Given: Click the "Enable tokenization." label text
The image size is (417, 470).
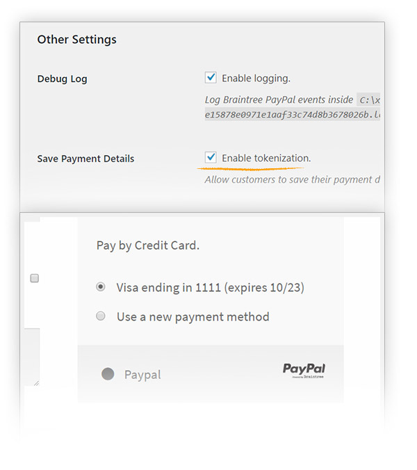Looking at the screenshot, I should tap(266, 159).
